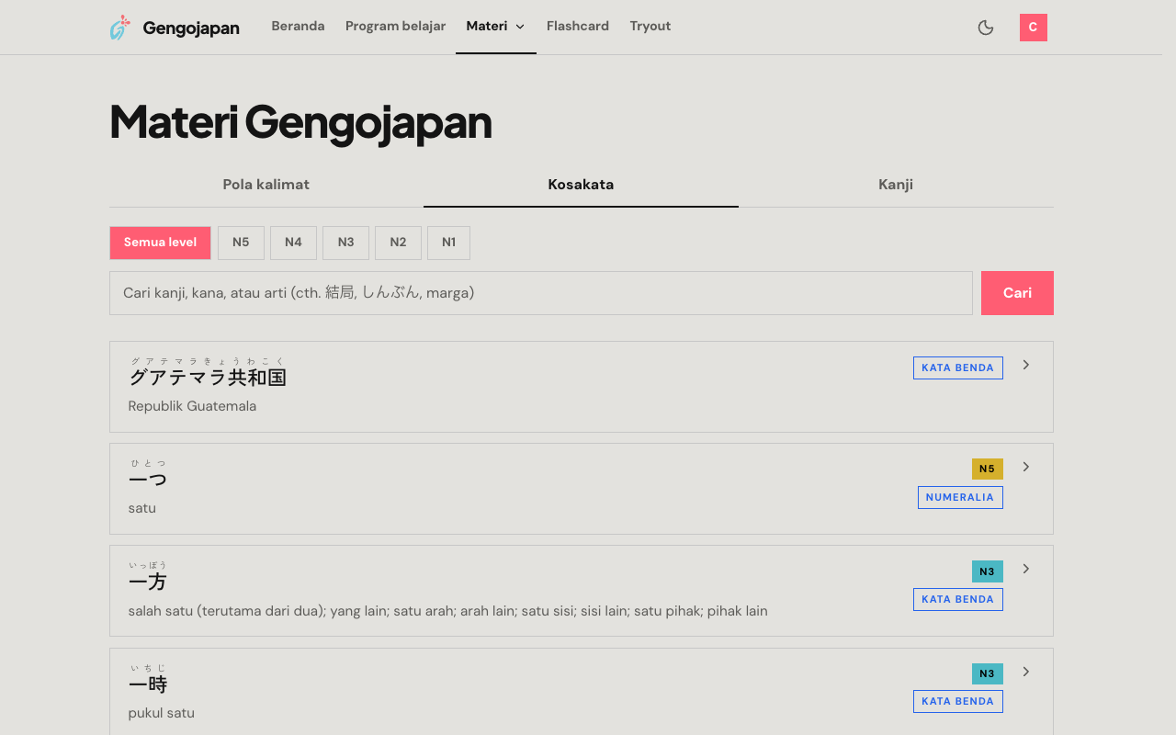Select the Kosakata tab

(x=581, y=185)
